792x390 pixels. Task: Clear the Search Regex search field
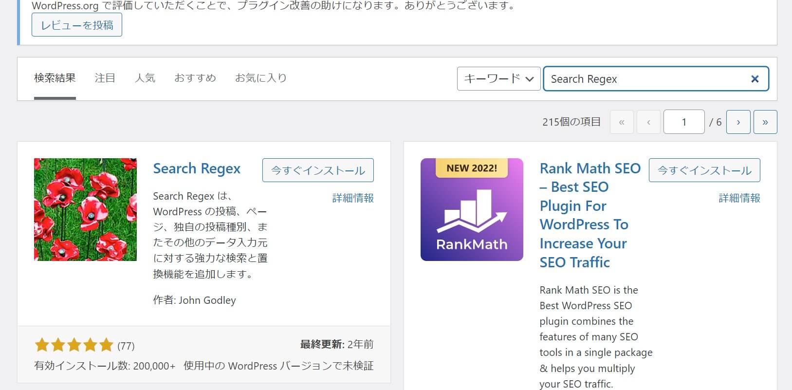755,79
